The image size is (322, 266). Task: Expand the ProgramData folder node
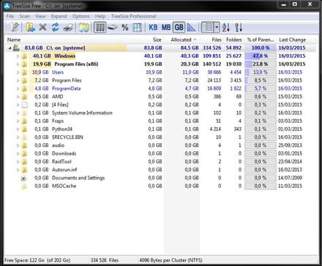(x=18, y=88)
